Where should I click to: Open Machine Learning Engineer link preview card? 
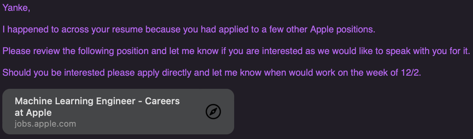click(x=118, y=112)
